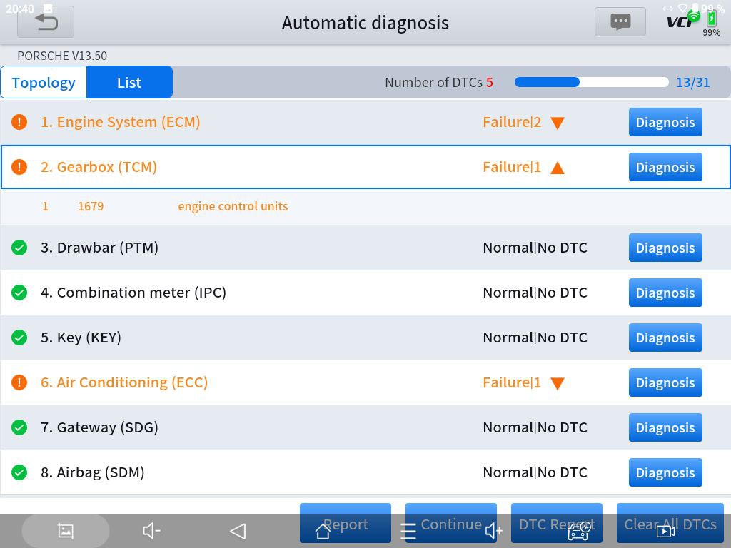Screen dimensions: 731x548
Task: Select the 1679 engine control units fault row
Action: point(233,206)
